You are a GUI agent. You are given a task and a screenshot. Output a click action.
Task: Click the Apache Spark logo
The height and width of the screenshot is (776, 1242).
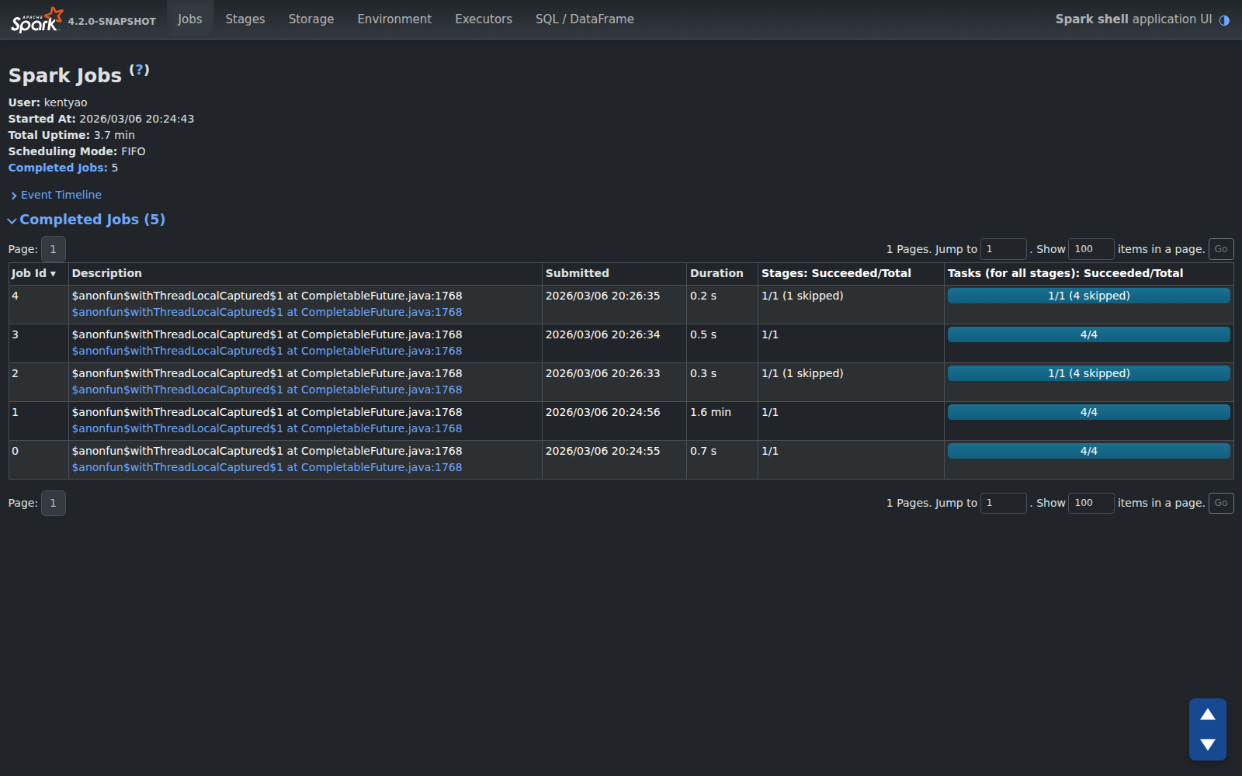coord(36,19)
